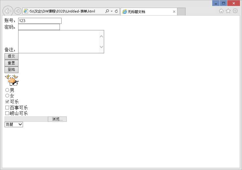Check the 百事可乐 checkbox
This screenshot has width=242, height=170.
(7, 107)
